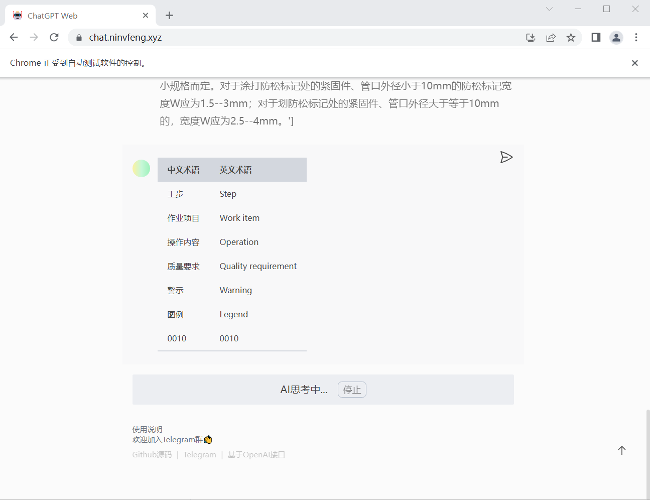Open the Github源码 link

click(x=152, y=454)
